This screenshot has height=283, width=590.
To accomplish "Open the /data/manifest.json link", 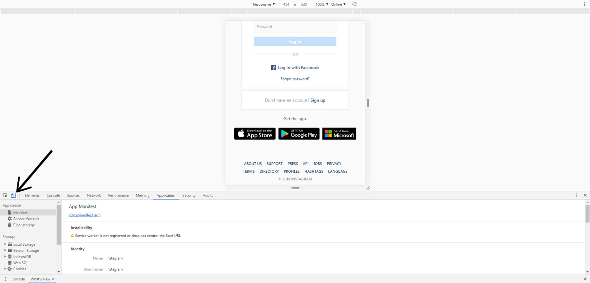I will tap(85, 215).
